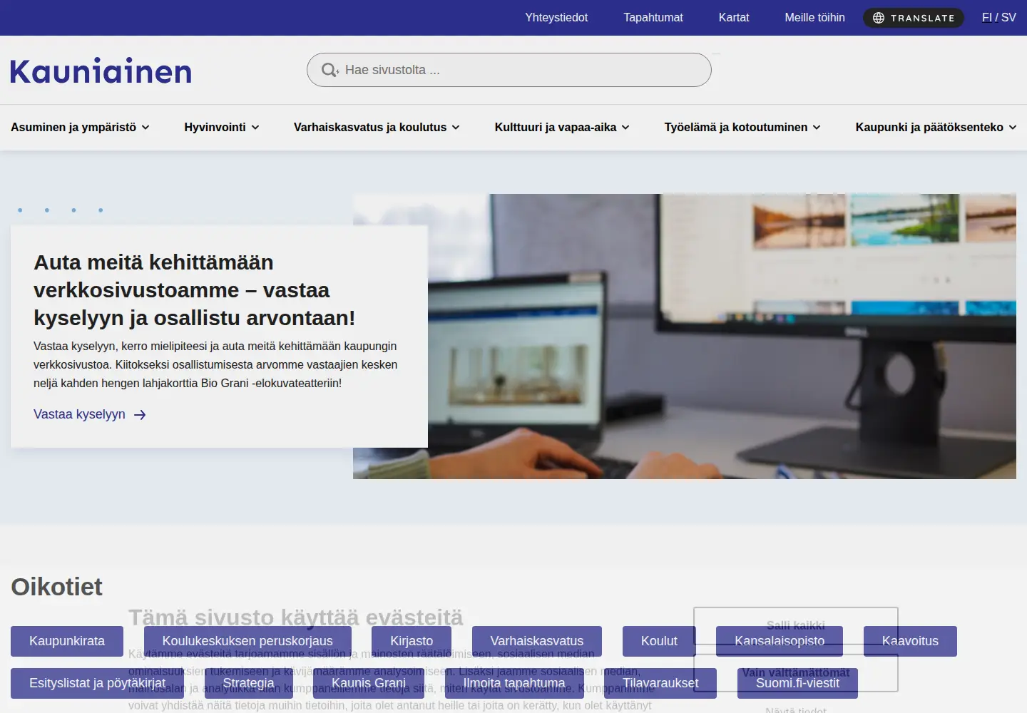Open the Kansalaisopisto shortcut button
1027x713 pixels.
pyautogui.click(x=780, y=641)
